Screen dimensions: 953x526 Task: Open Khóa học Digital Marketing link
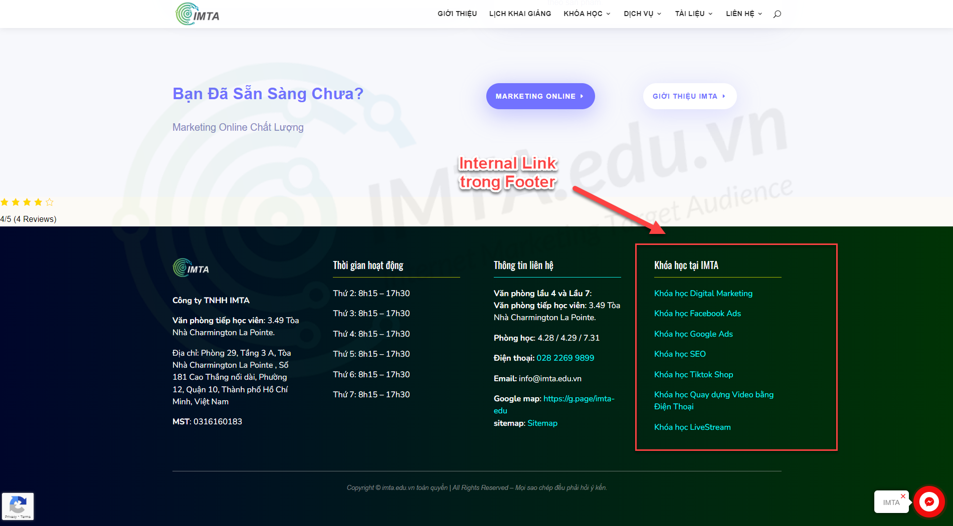pyautogui.click(x=703, y=294)
